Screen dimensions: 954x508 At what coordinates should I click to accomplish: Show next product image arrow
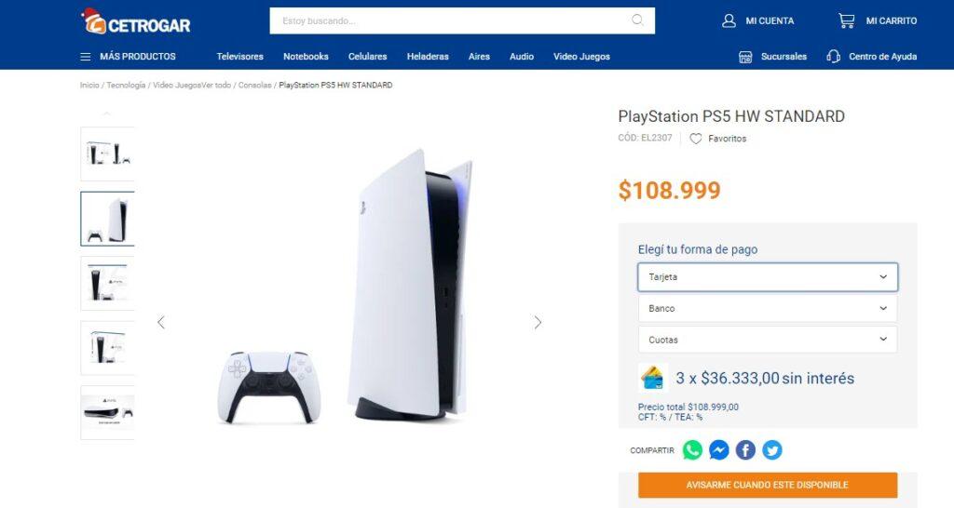(x=538, y=323)
